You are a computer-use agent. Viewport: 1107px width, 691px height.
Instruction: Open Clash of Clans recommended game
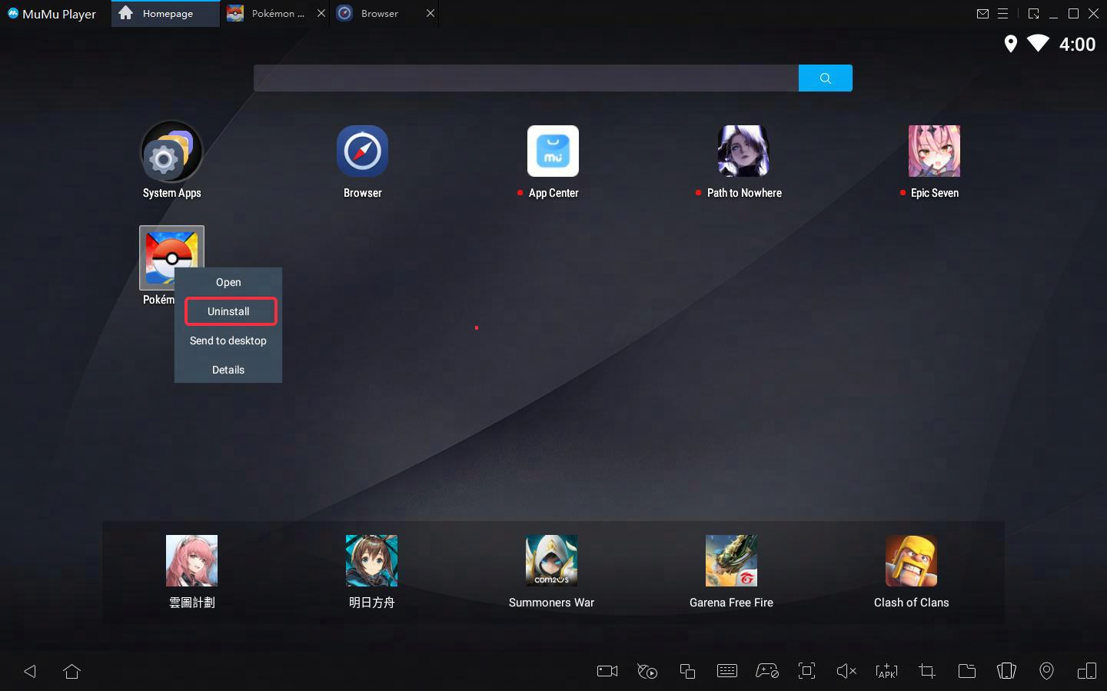click(x=911, y=560)
